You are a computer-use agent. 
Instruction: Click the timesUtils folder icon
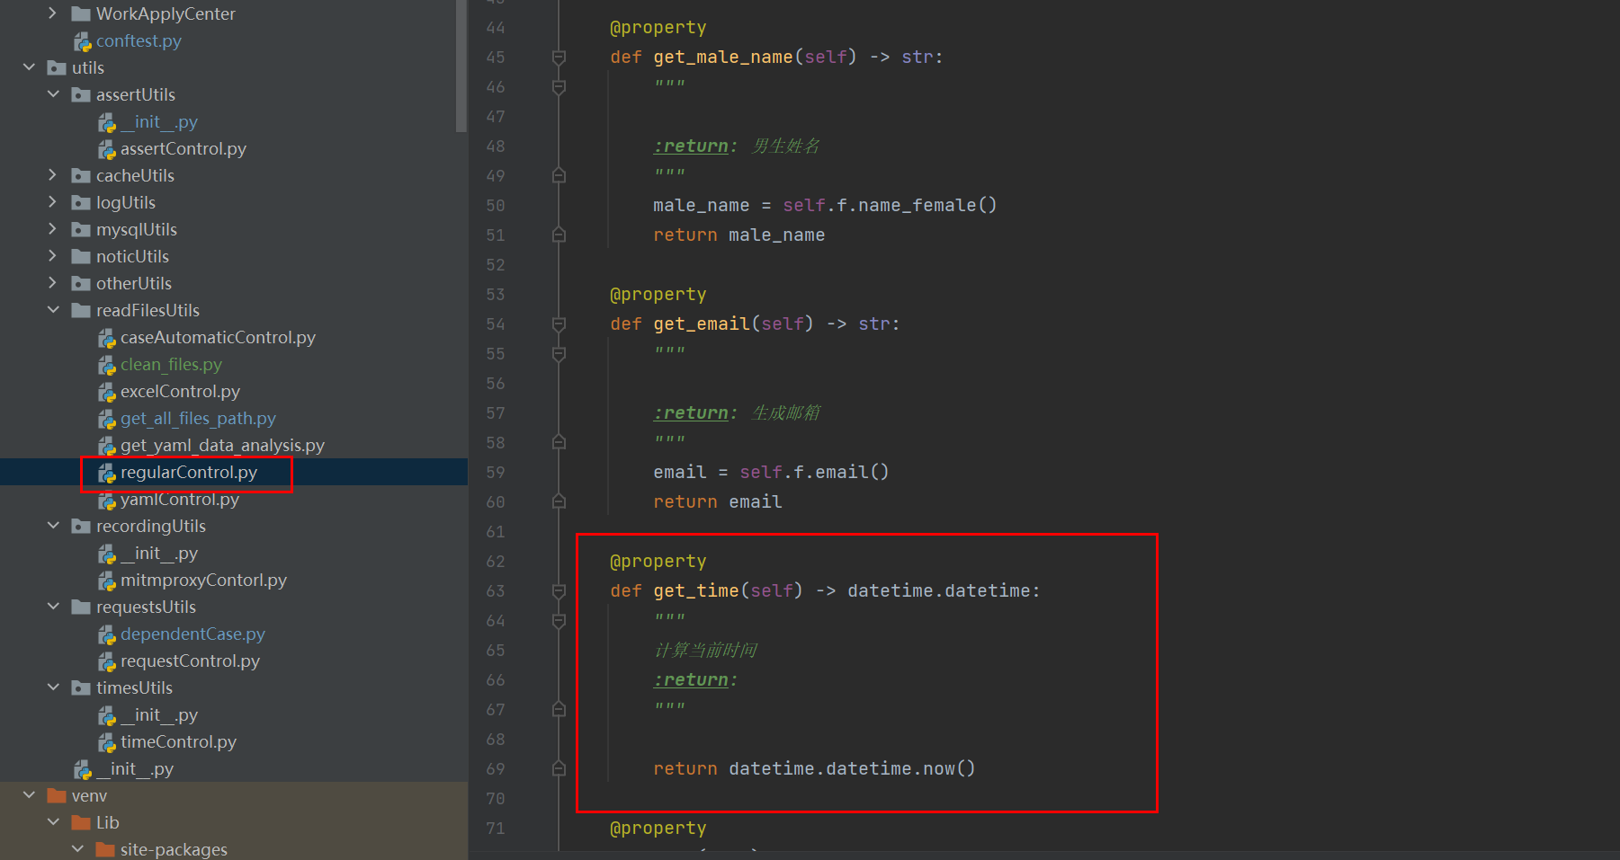tap(81, 687)
